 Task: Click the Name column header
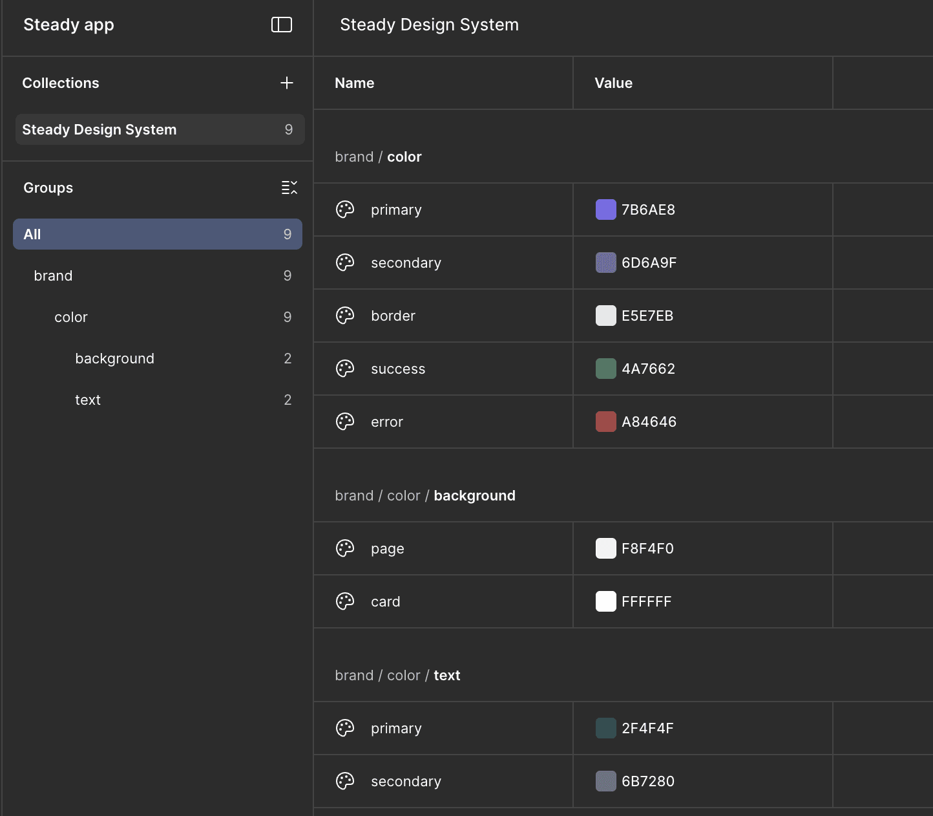355,83
